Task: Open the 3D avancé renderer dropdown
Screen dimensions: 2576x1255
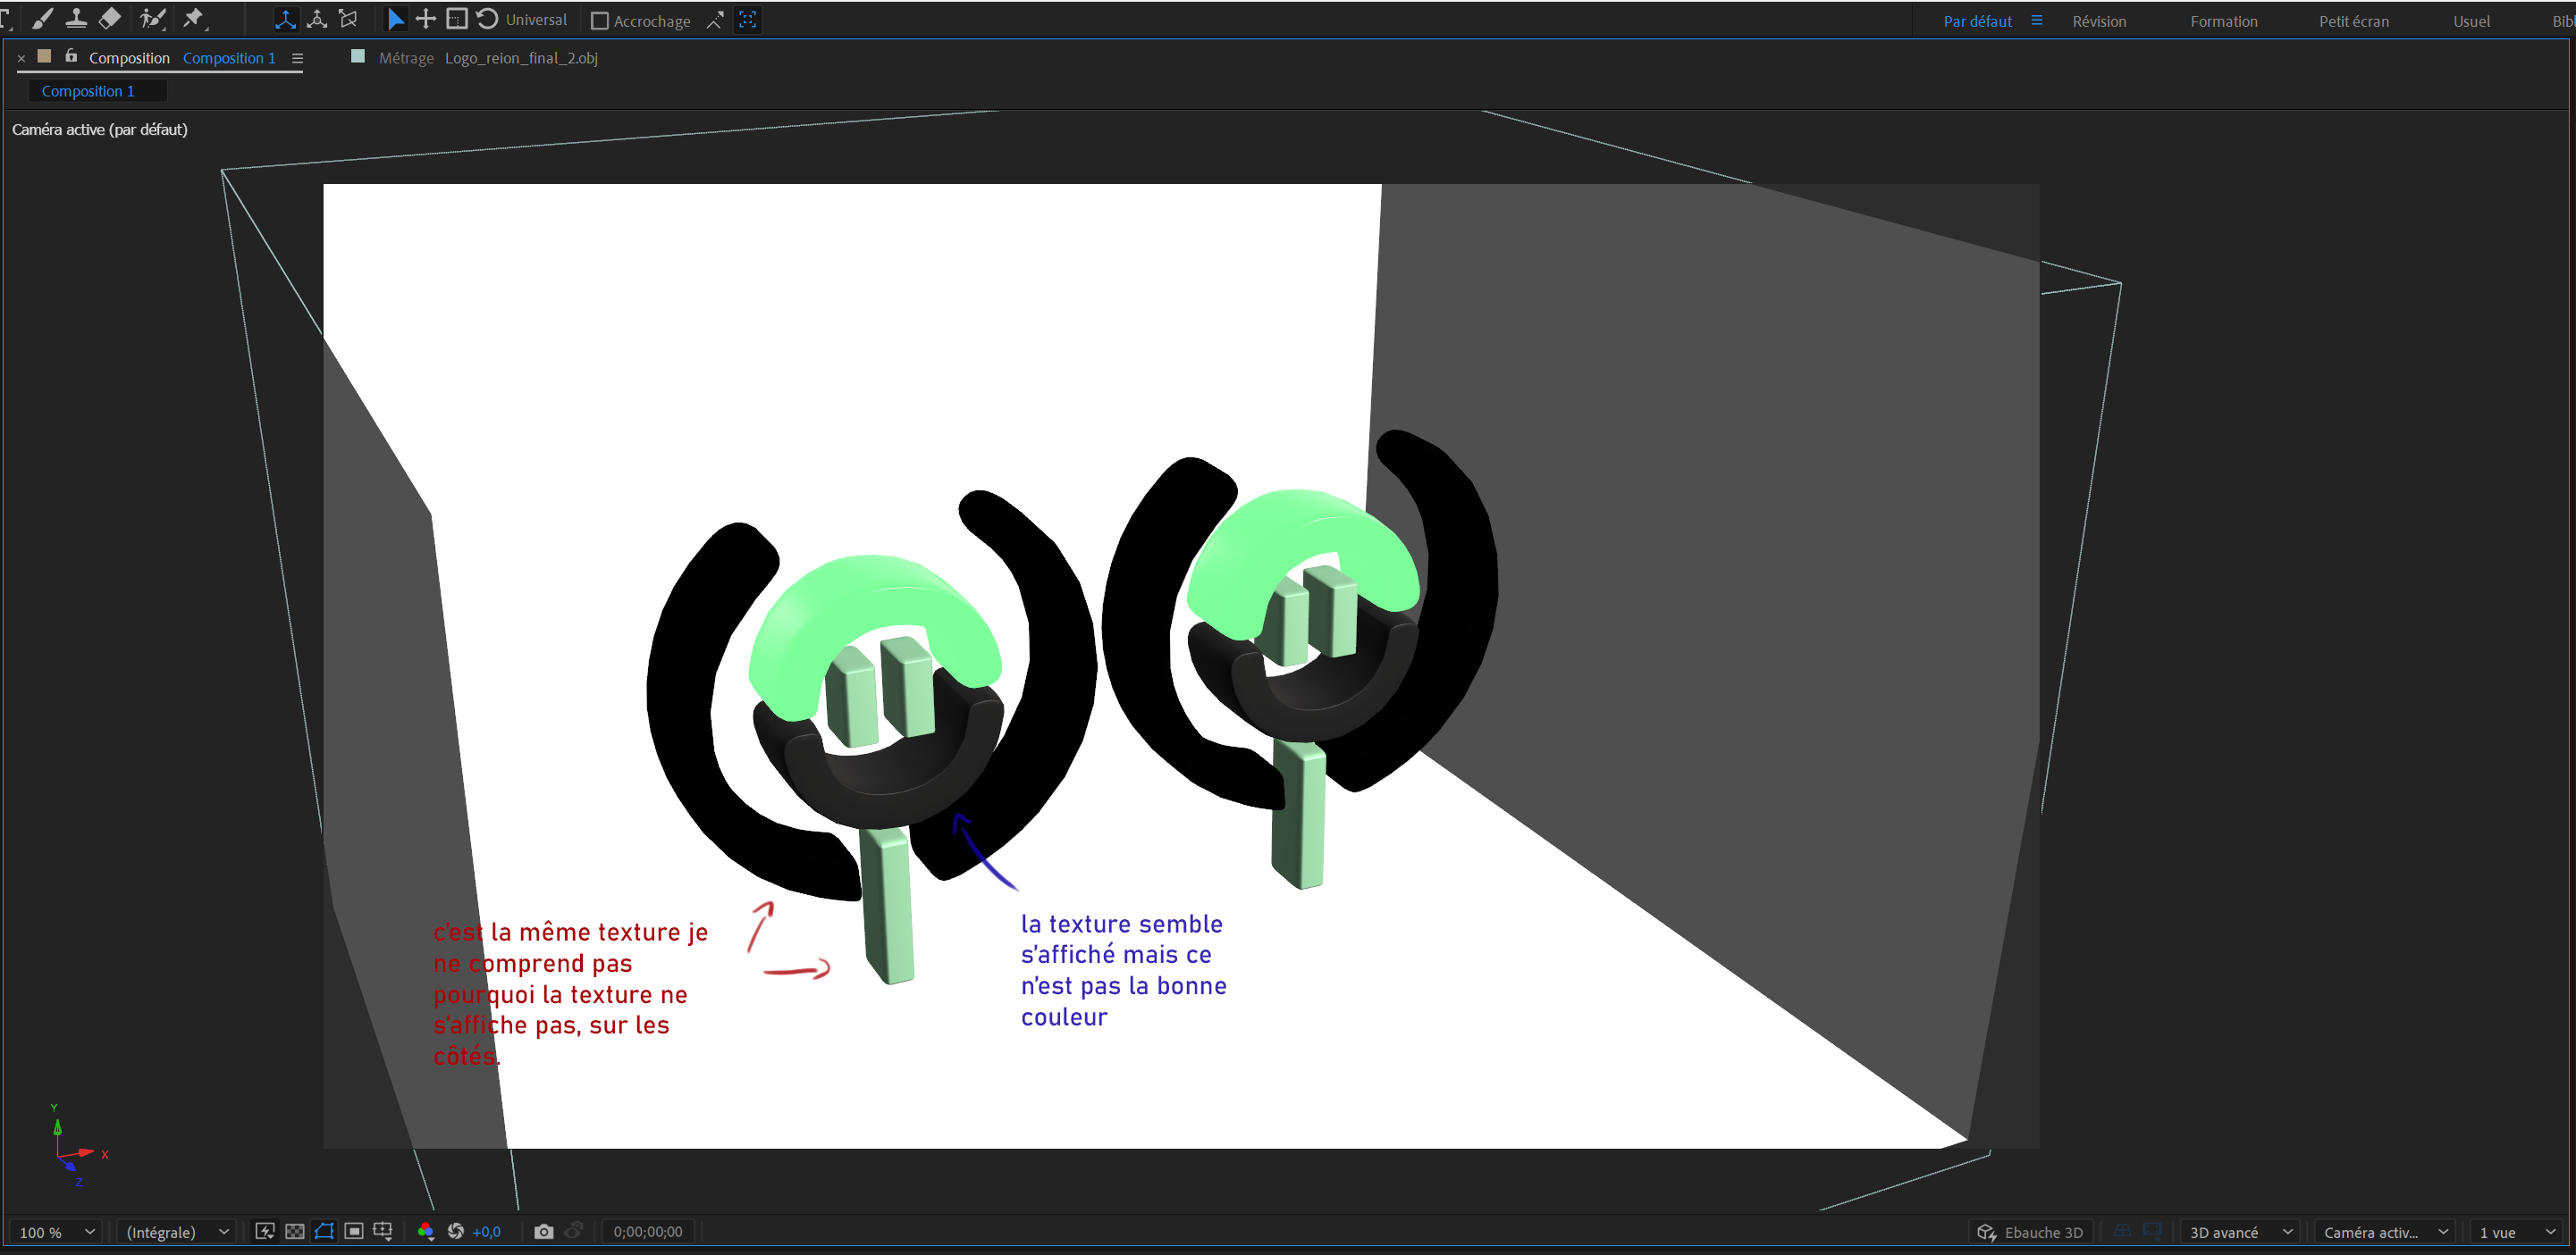Action: pos(2241,1232)
